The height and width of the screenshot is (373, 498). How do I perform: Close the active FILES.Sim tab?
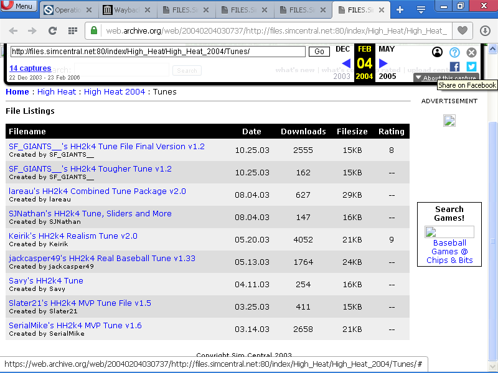[x=382, y=10]
